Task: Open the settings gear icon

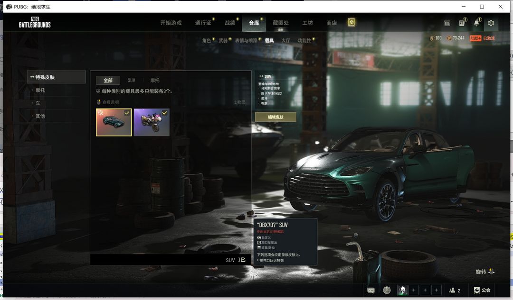Action: [491, 23]
